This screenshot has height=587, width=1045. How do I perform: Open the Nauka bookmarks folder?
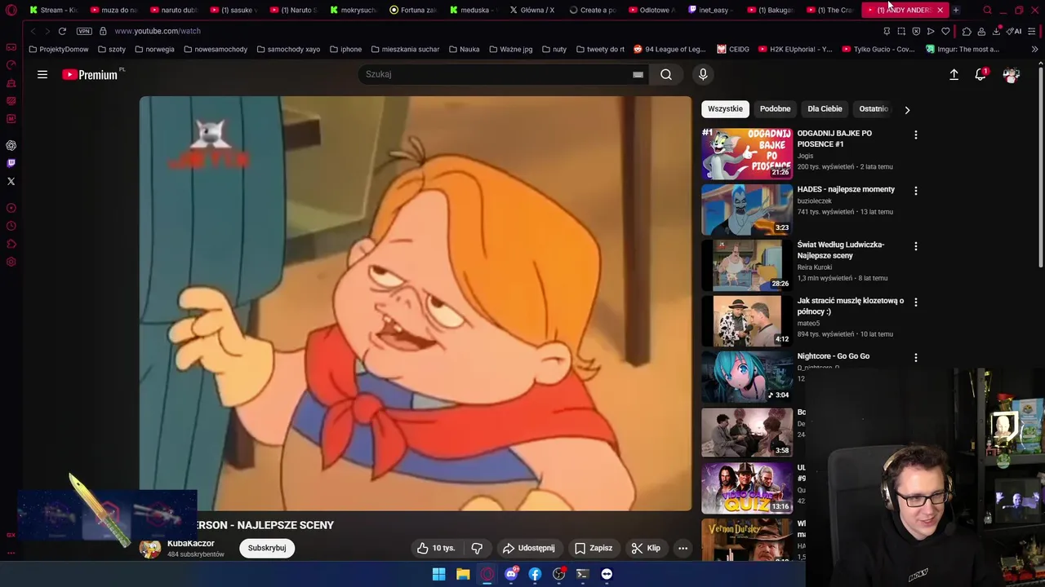464,49
